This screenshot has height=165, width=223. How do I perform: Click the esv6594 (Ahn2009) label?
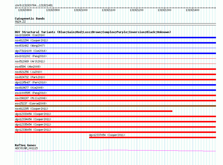pos(28,67)
